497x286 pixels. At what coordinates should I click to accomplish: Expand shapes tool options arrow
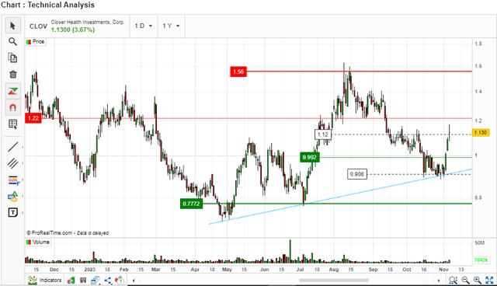23,197
